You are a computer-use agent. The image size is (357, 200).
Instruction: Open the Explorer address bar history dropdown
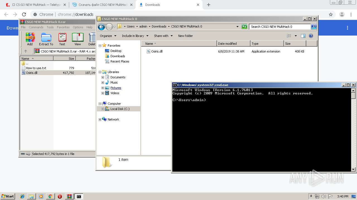pyautogui.click(x=237, y=27)
